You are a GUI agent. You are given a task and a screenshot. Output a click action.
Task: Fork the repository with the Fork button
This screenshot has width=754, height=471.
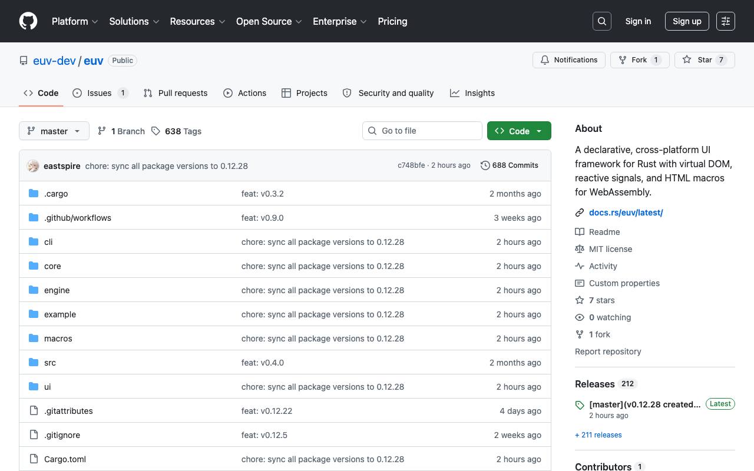(640, 60)
